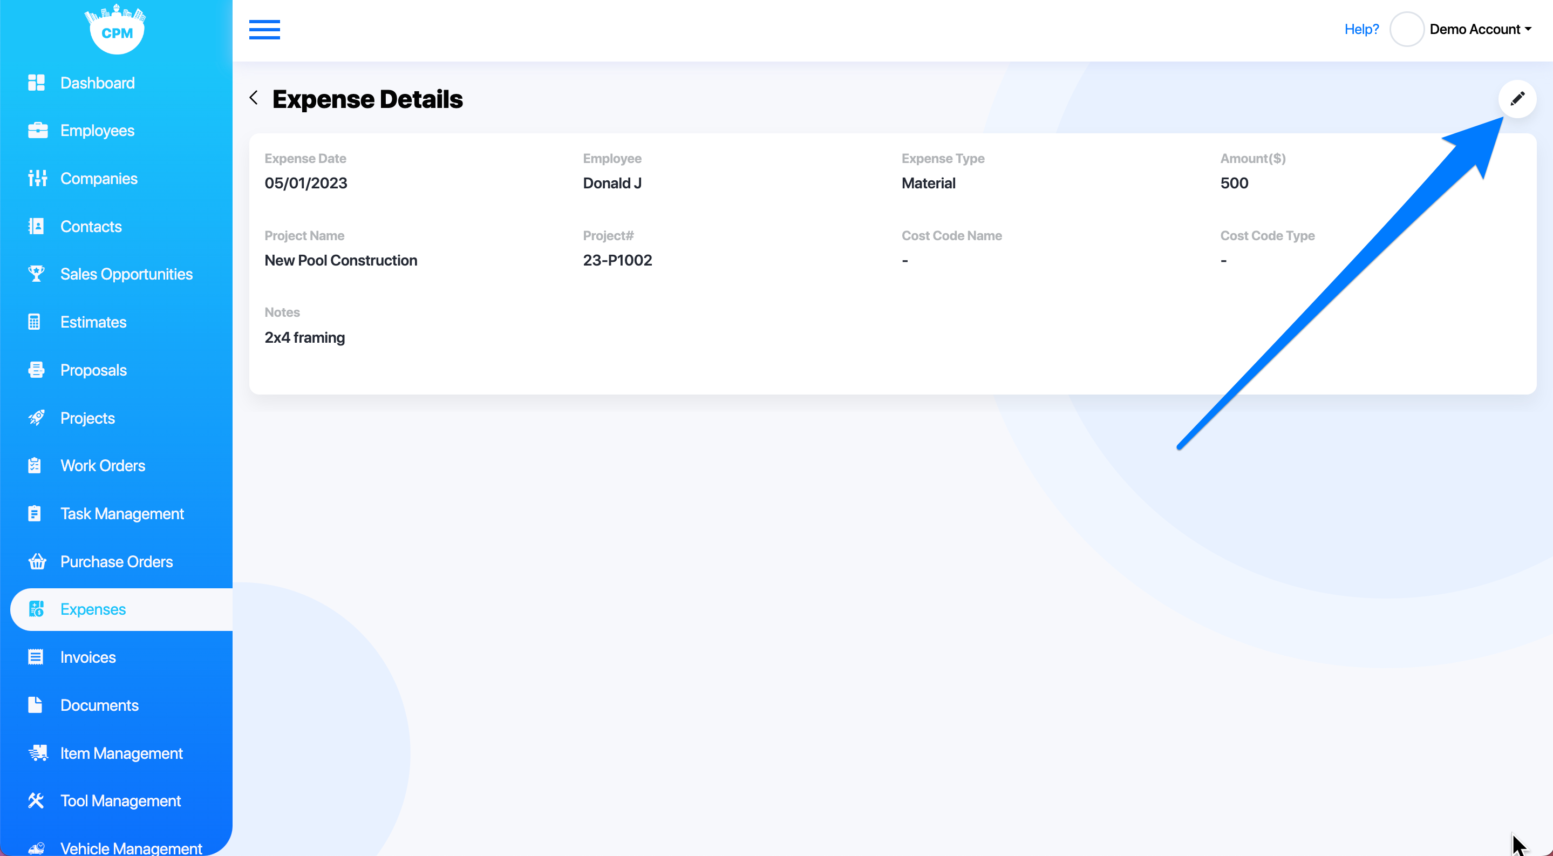Click the Task Management clipboard icon
This screenshot has width=1553, height=856.
(35, 514)
